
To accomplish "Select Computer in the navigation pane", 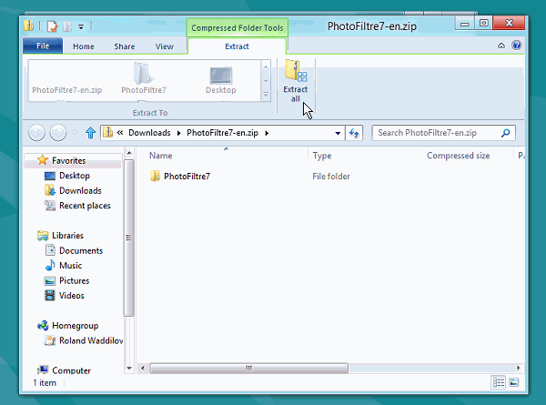I will point(71,370).
